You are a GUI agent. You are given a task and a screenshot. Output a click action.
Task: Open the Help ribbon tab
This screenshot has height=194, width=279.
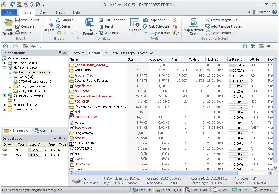click(76, 12)
